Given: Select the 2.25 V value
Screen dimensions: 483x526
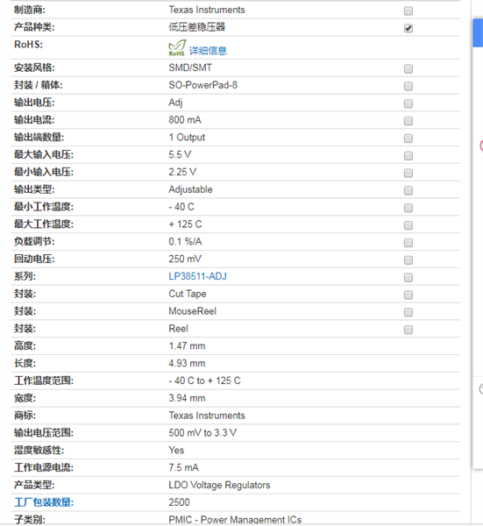Looking at the screenshot, I should pyautogui.click(x=182, y=172).
